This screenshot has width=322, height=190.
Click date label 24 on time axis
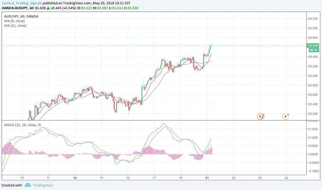coord(286,178)
